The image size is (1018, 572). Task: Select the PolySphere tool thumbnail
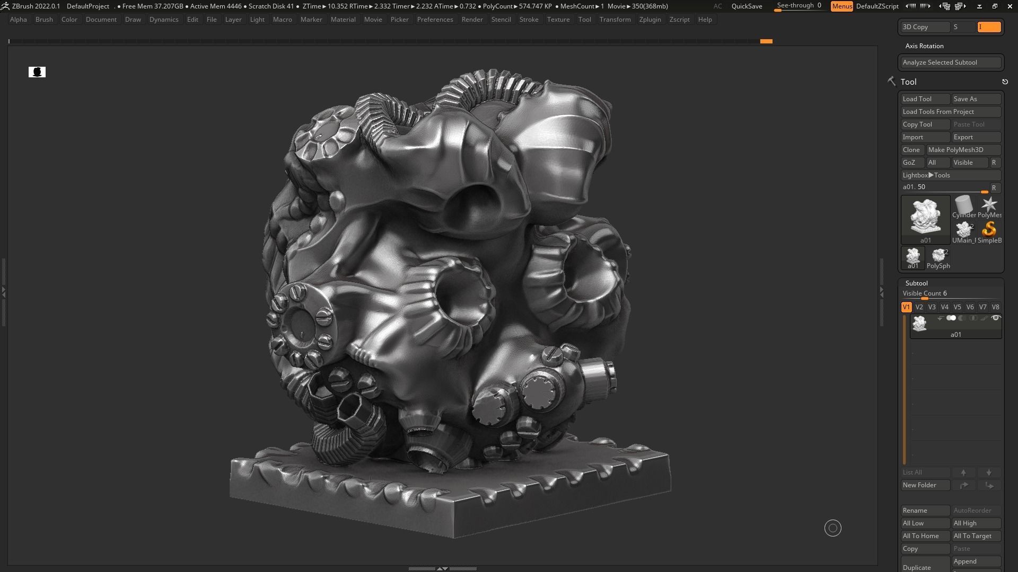[938, 258]
